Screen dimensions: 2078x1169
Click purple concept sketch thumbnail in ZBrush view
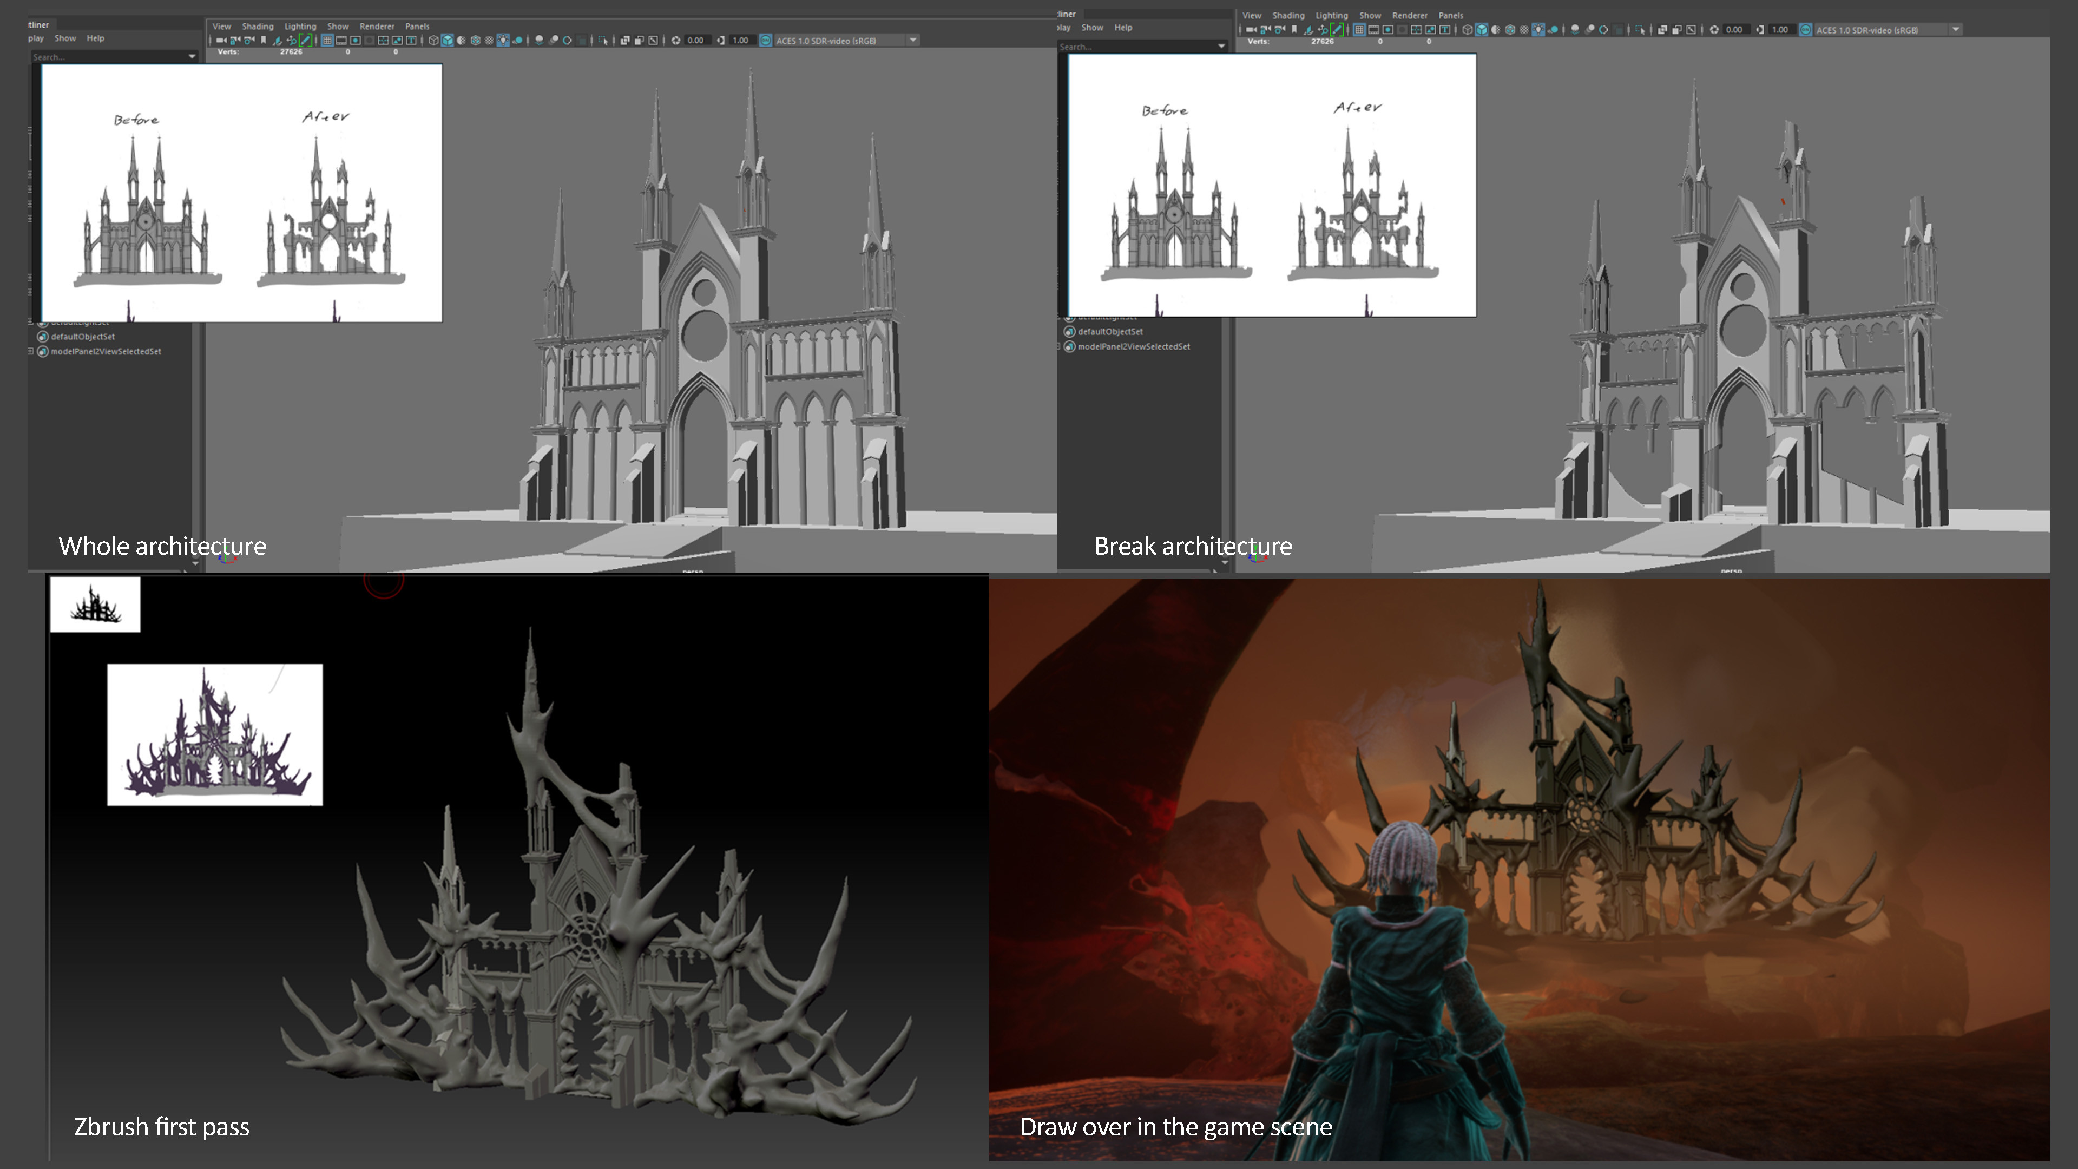[x=215, y=734]
